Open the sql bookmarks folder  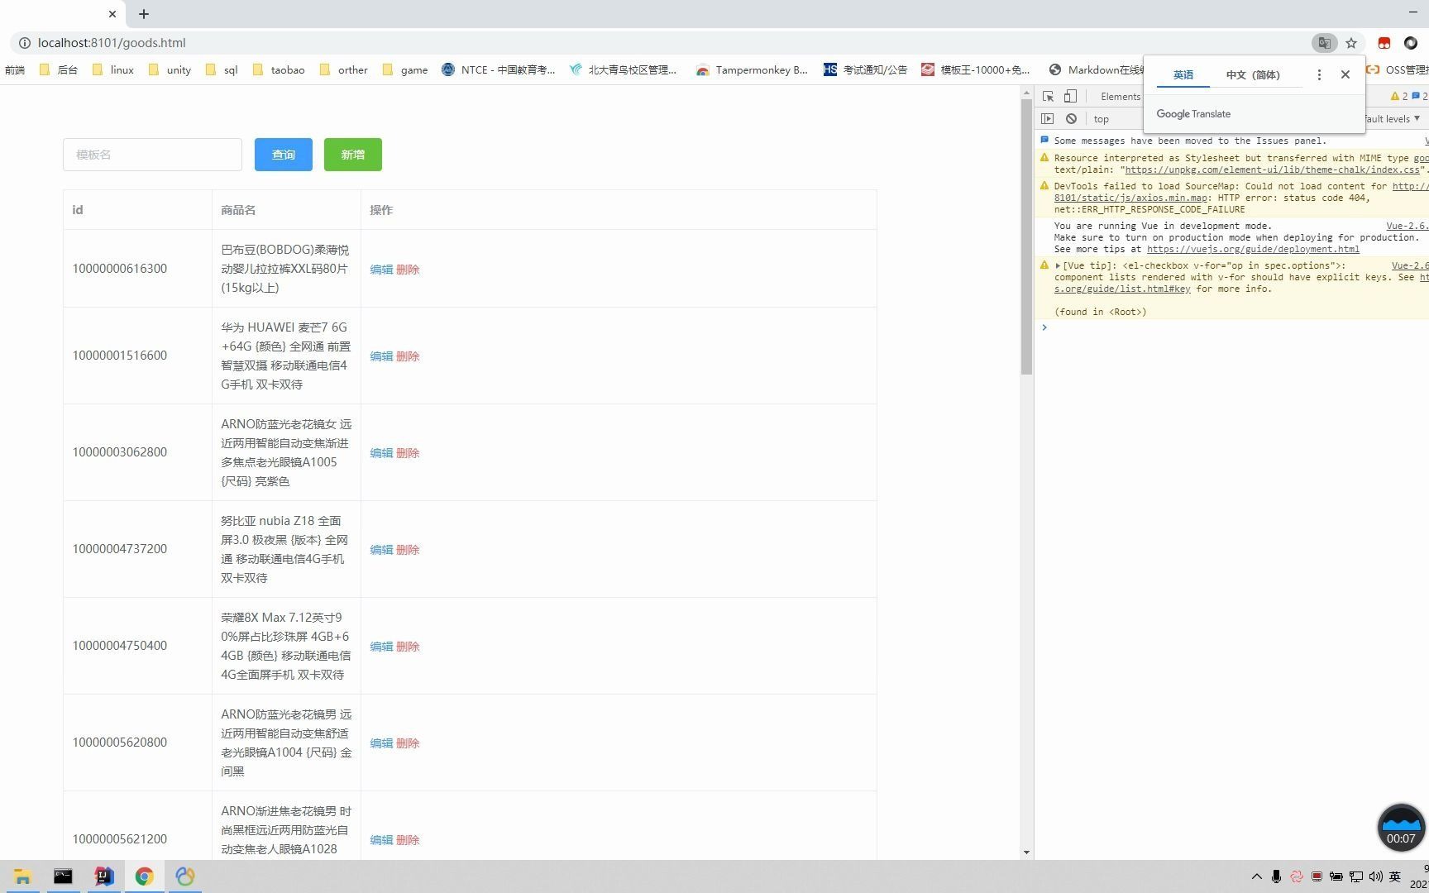[x=222, y=70]
